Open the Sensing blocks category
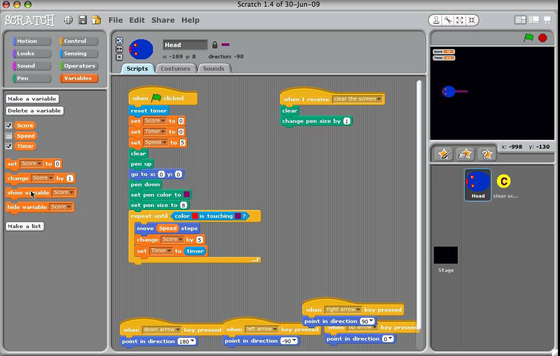 [x=79, y=54]
